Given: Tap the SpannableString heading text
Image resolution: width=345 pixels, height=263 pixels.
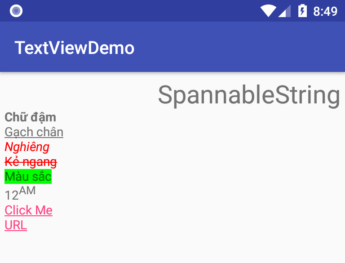Looking at the screenshot, I should coord(249,96).
